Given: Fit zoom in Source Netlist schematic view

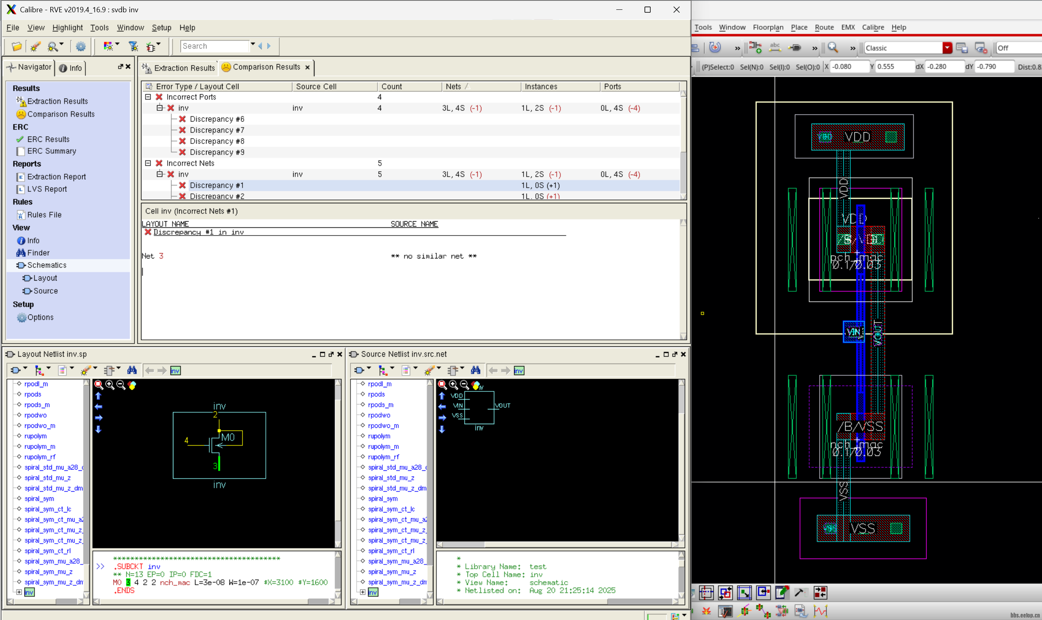Looking at the screenshot, I should tap(442, 385).
